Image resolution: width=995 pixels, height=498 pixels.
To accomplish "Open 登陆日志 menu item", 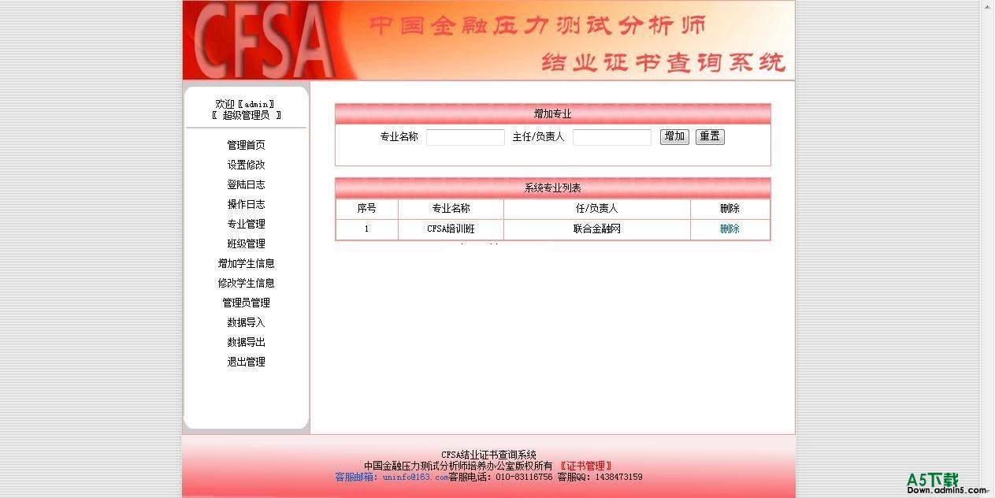I will 246,184.
